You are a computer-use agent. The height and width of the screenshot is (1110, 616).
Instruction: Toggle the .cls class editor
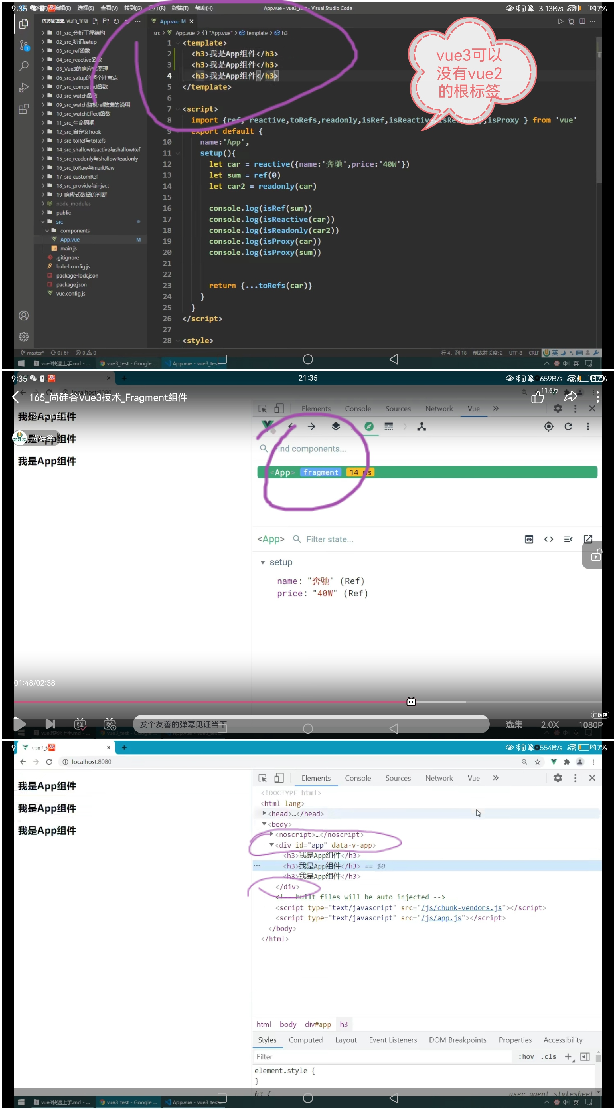coord(548,1056)
